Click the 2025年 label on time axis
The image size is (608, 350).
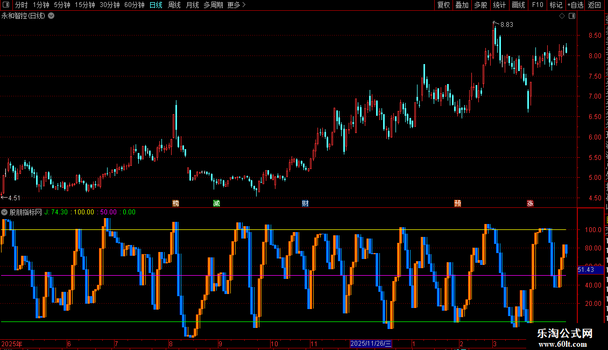(12, 344)
